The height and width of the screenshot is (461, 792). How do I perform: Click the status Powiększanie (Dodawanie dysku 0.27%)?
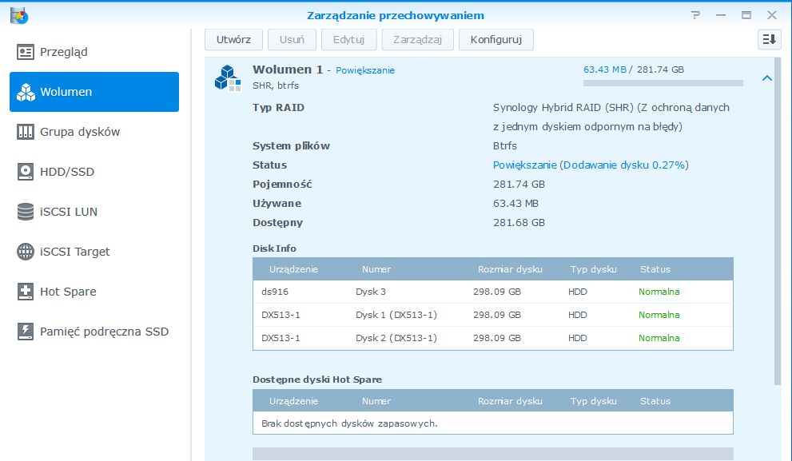pyautogui.click(x=591, y=165)
